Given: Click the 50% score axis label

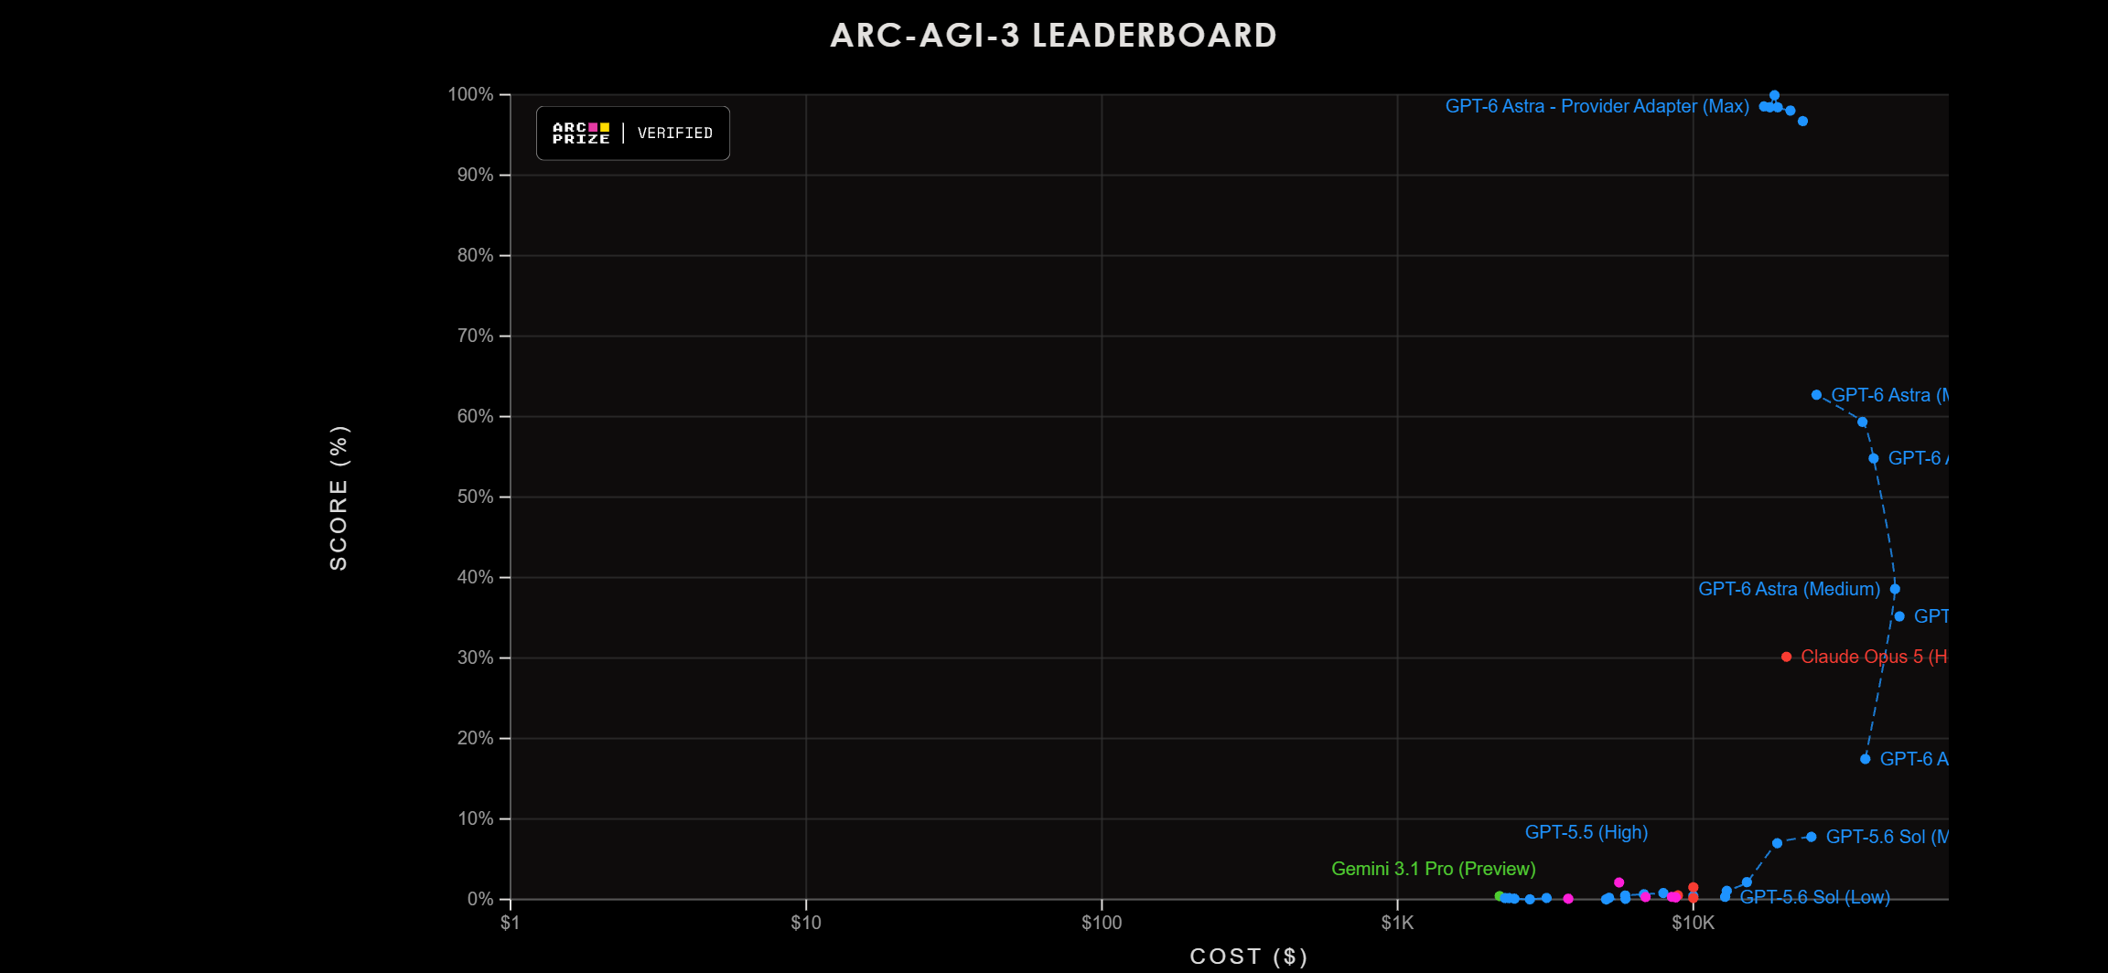Looking at the screenshot, I should click(475, 497).
